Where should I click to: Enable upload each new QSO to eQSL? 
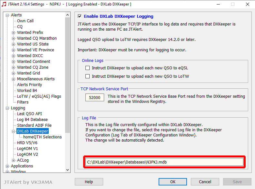[x=87, y=68]
